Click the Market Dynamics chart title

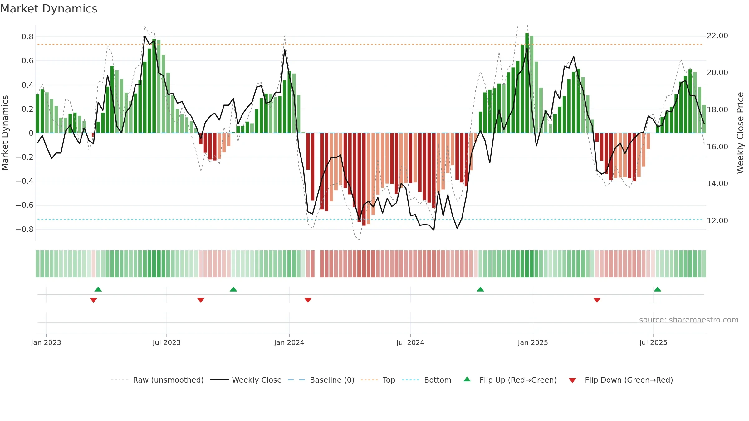click(49, 9)
